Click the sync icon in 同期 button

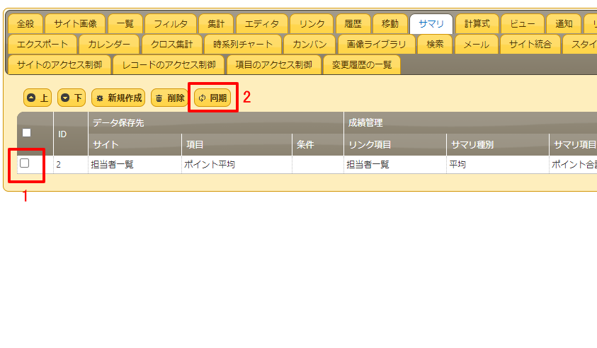pos(202,98)
